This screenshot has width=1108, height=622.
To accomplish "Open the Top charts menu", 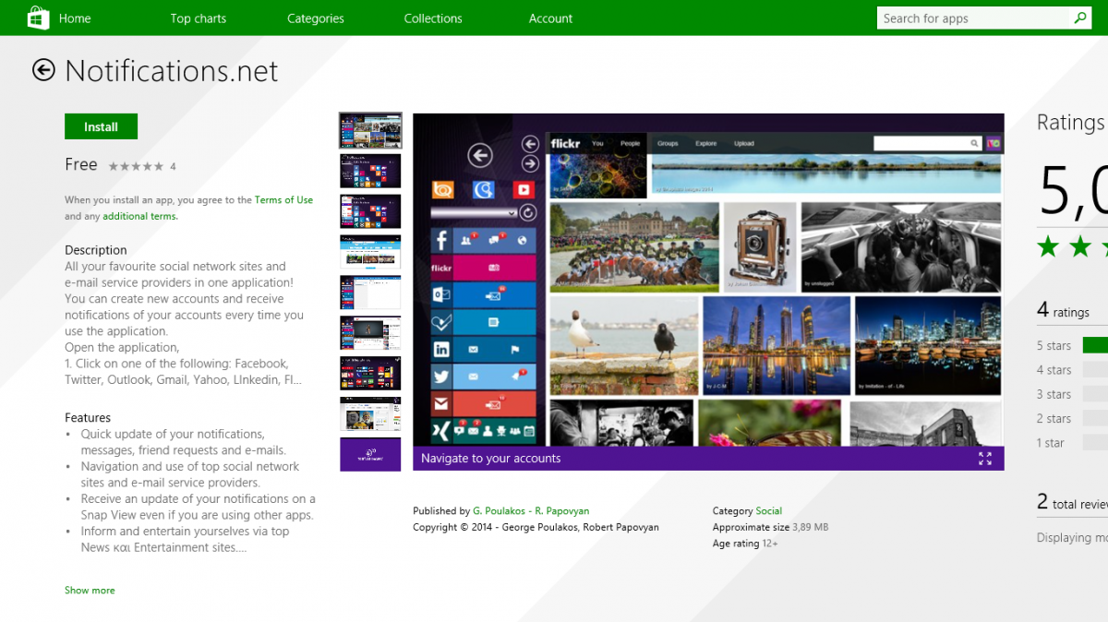I will pyautogui.click(x=199, y=18).
